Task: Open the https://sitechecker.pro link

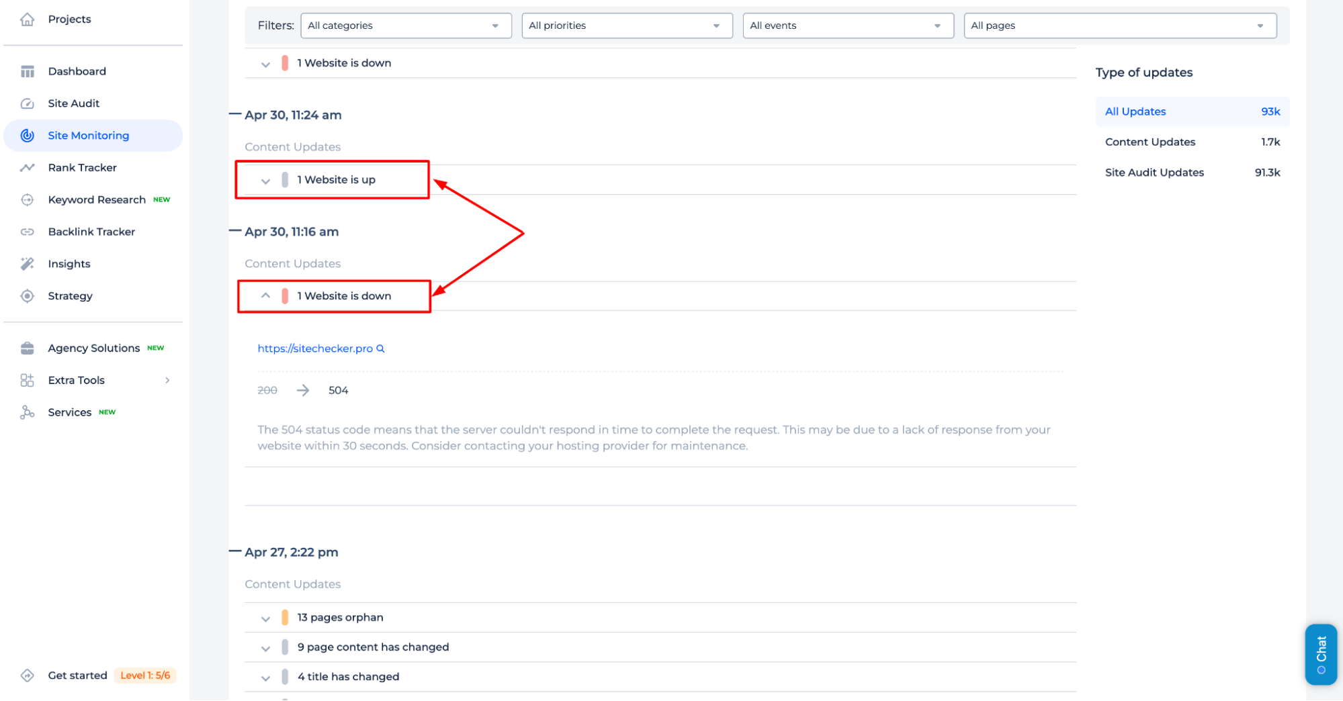Action: [314, 348]
